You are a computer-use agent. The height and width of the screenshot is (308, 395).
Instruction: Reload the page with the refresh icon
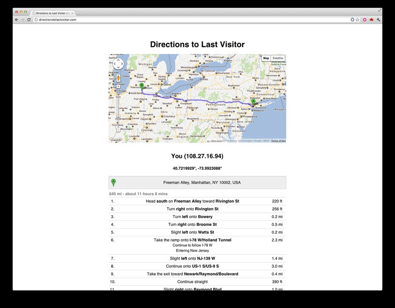(29, 20)
